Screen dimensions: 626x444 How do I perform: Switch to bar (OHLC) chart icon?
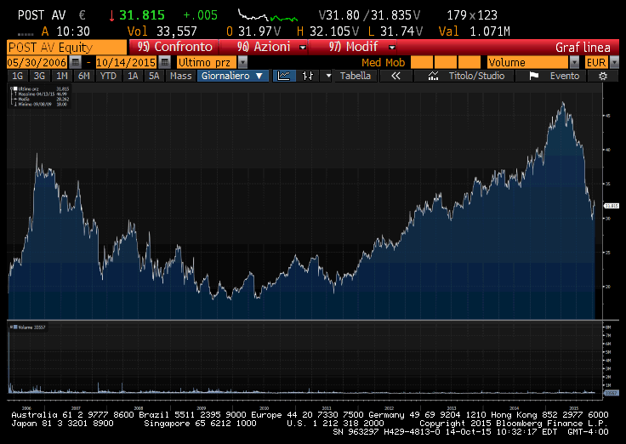(308, 76)
